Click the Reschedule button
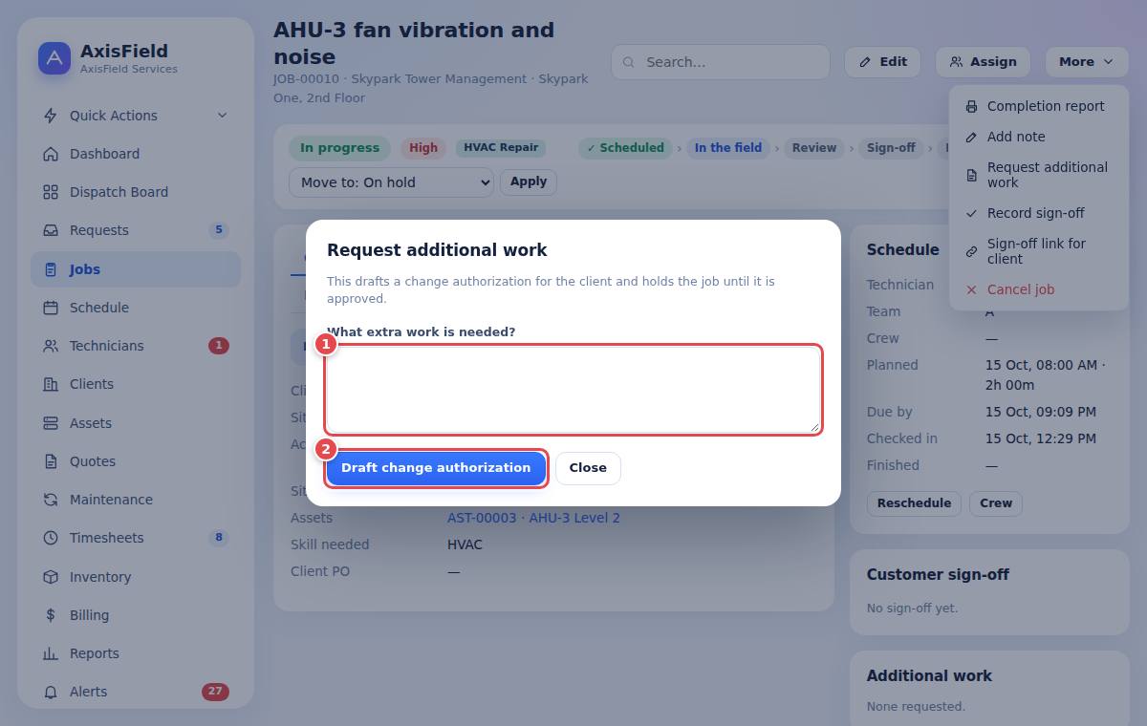Screen dimensions: 1147x726 point(915,503)
